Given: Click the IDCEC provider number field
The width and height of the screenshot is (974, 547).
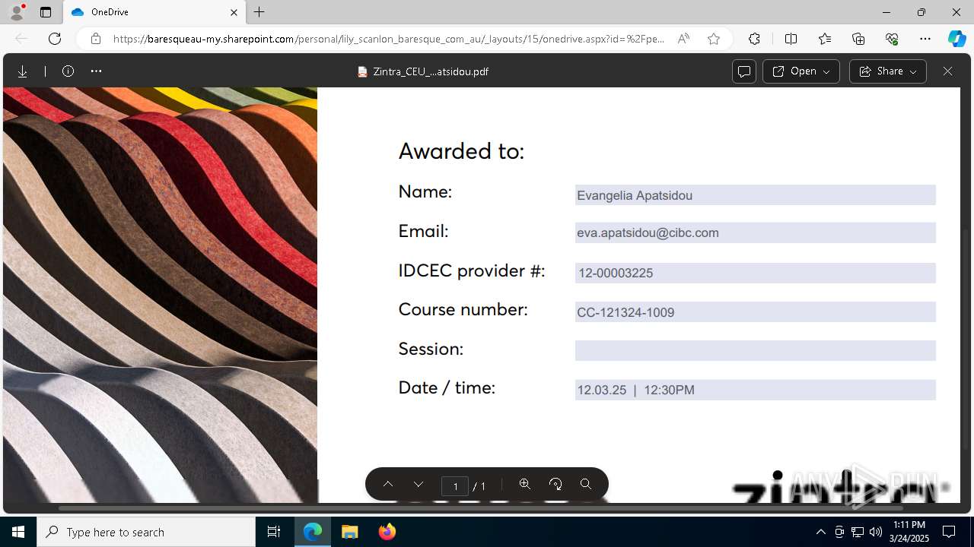Looking at the screenshot, I should (755, 273).
